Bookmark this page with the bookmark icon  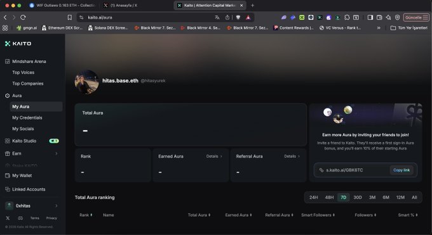click(70, 17)
